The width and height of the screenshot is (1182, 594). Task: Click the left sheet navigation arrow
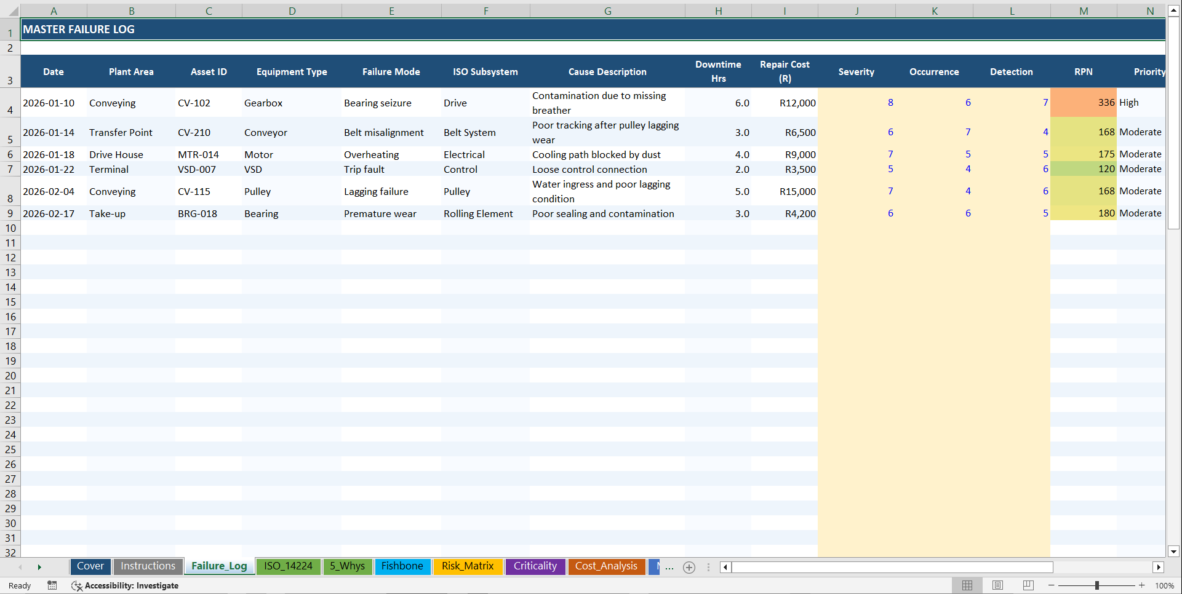click(x=22, y=567)
